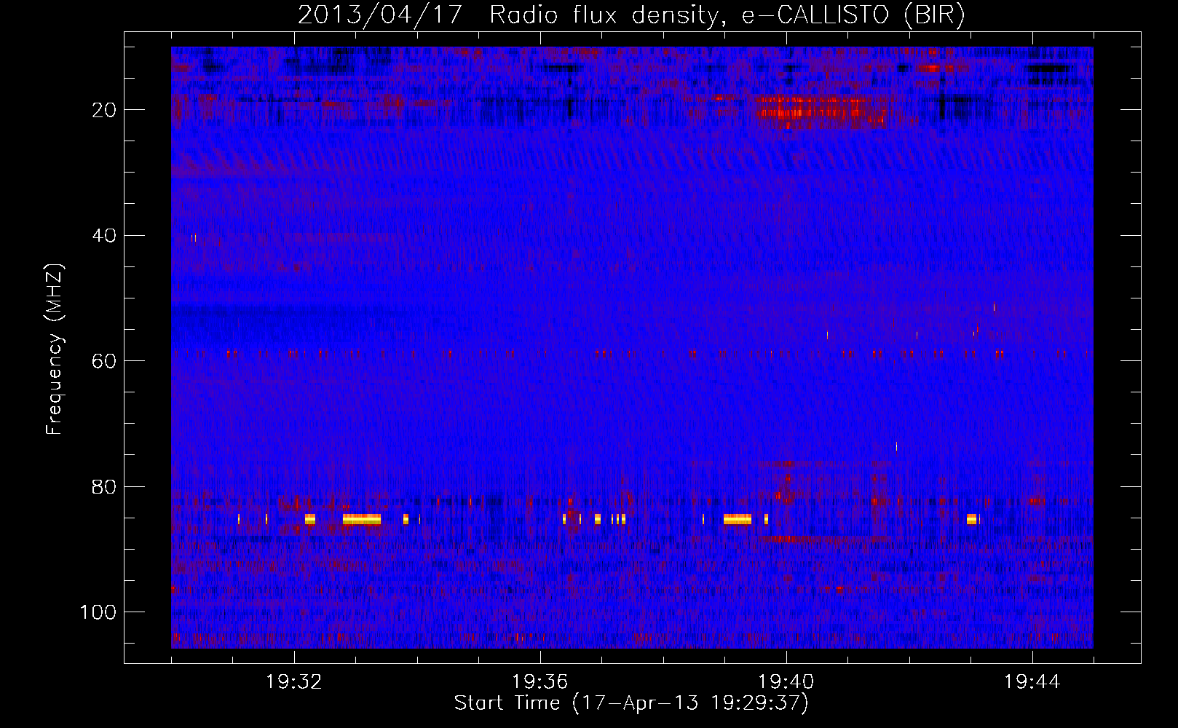1178x728 pixels.
Task: Click the 19:32 time tick label
Action: click(x=294, y=682)
